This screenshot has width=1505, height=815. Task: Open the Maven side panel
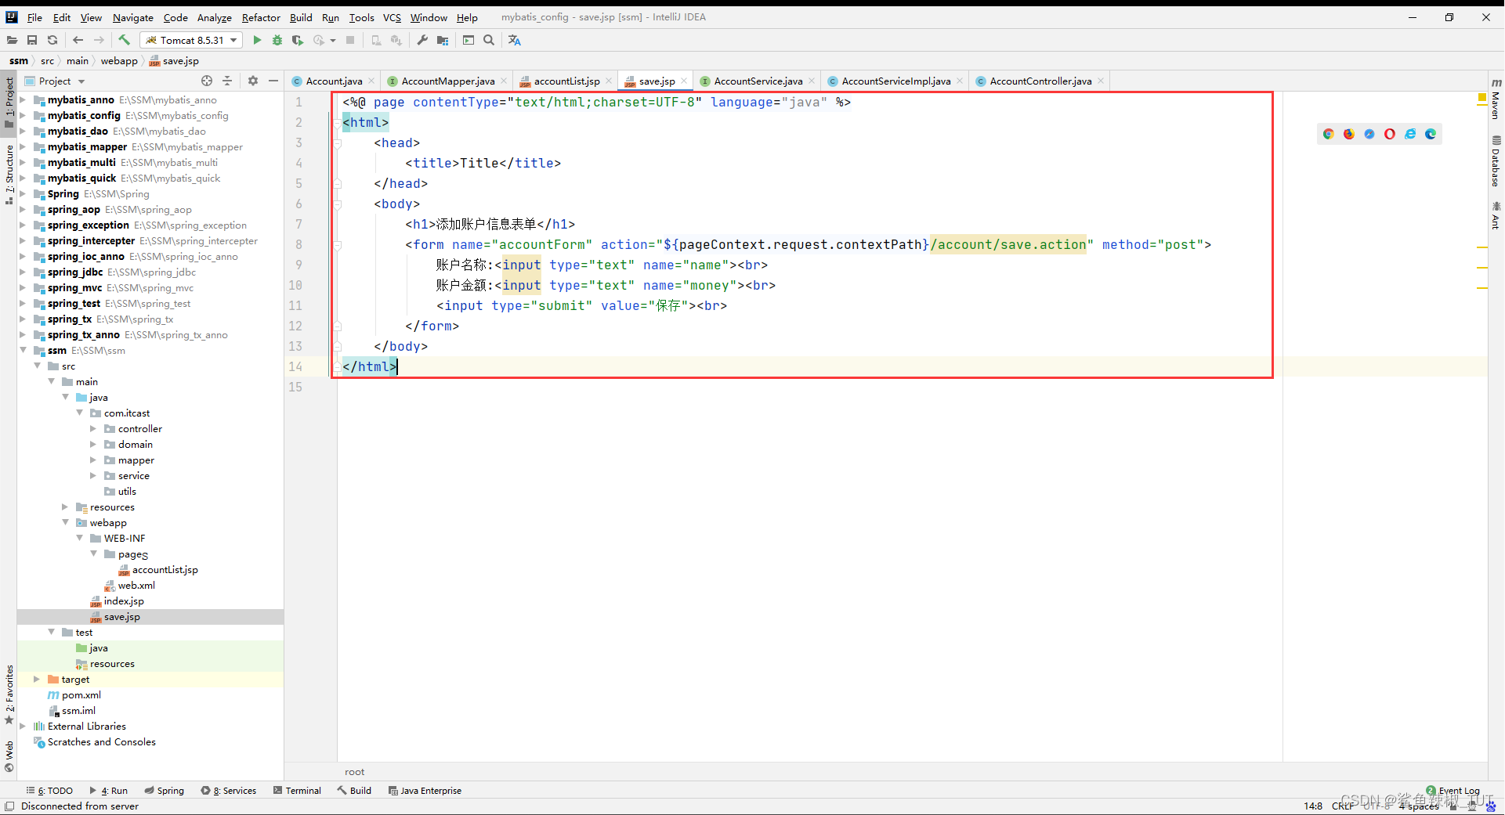tap(1496, 99)
